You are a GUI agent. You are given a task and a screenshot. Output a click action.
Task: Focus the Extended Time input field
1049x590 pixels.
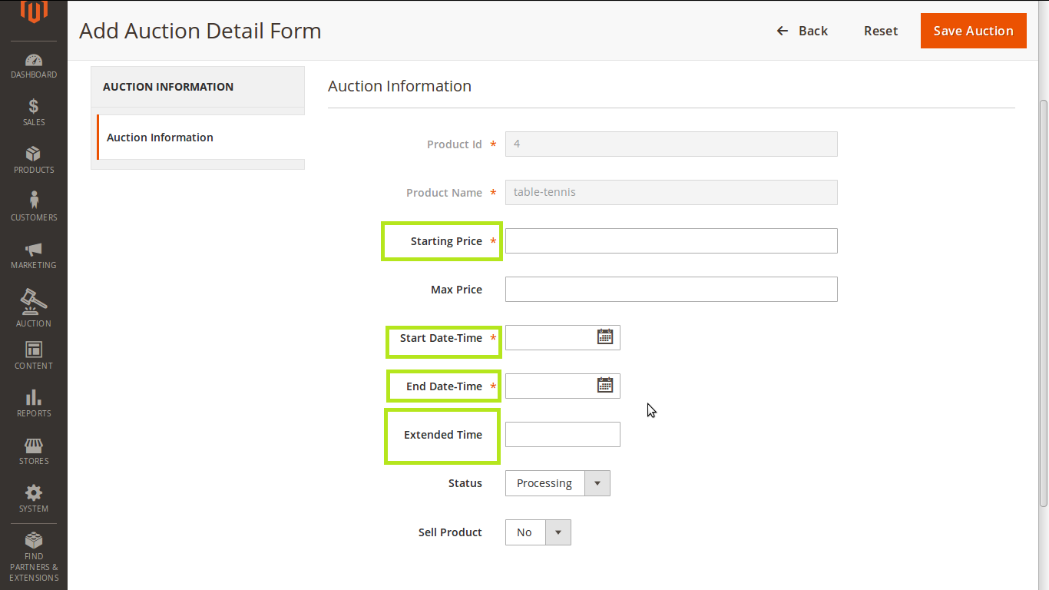pos(563,434)
